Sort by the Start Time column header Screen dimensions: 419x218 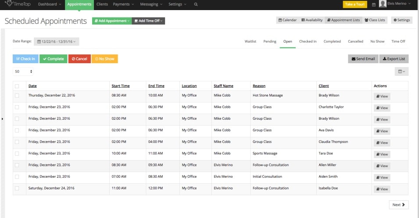click(x=121, y=86)
